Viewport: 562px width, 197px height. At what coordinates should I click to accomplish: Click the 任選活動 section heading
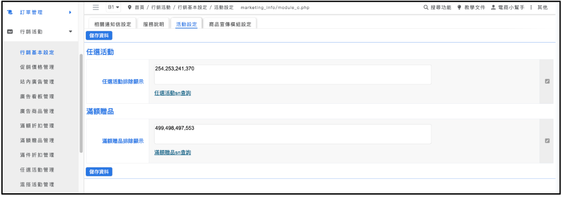[x=100, y=52]
